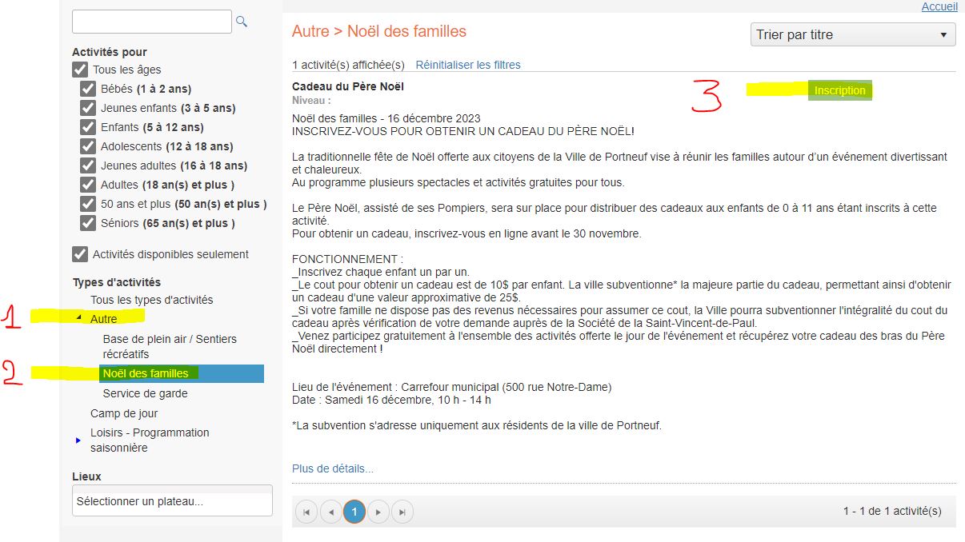Select page 1 in pagination
Viewport: 965px width, 542px height.
coord(354,512)
